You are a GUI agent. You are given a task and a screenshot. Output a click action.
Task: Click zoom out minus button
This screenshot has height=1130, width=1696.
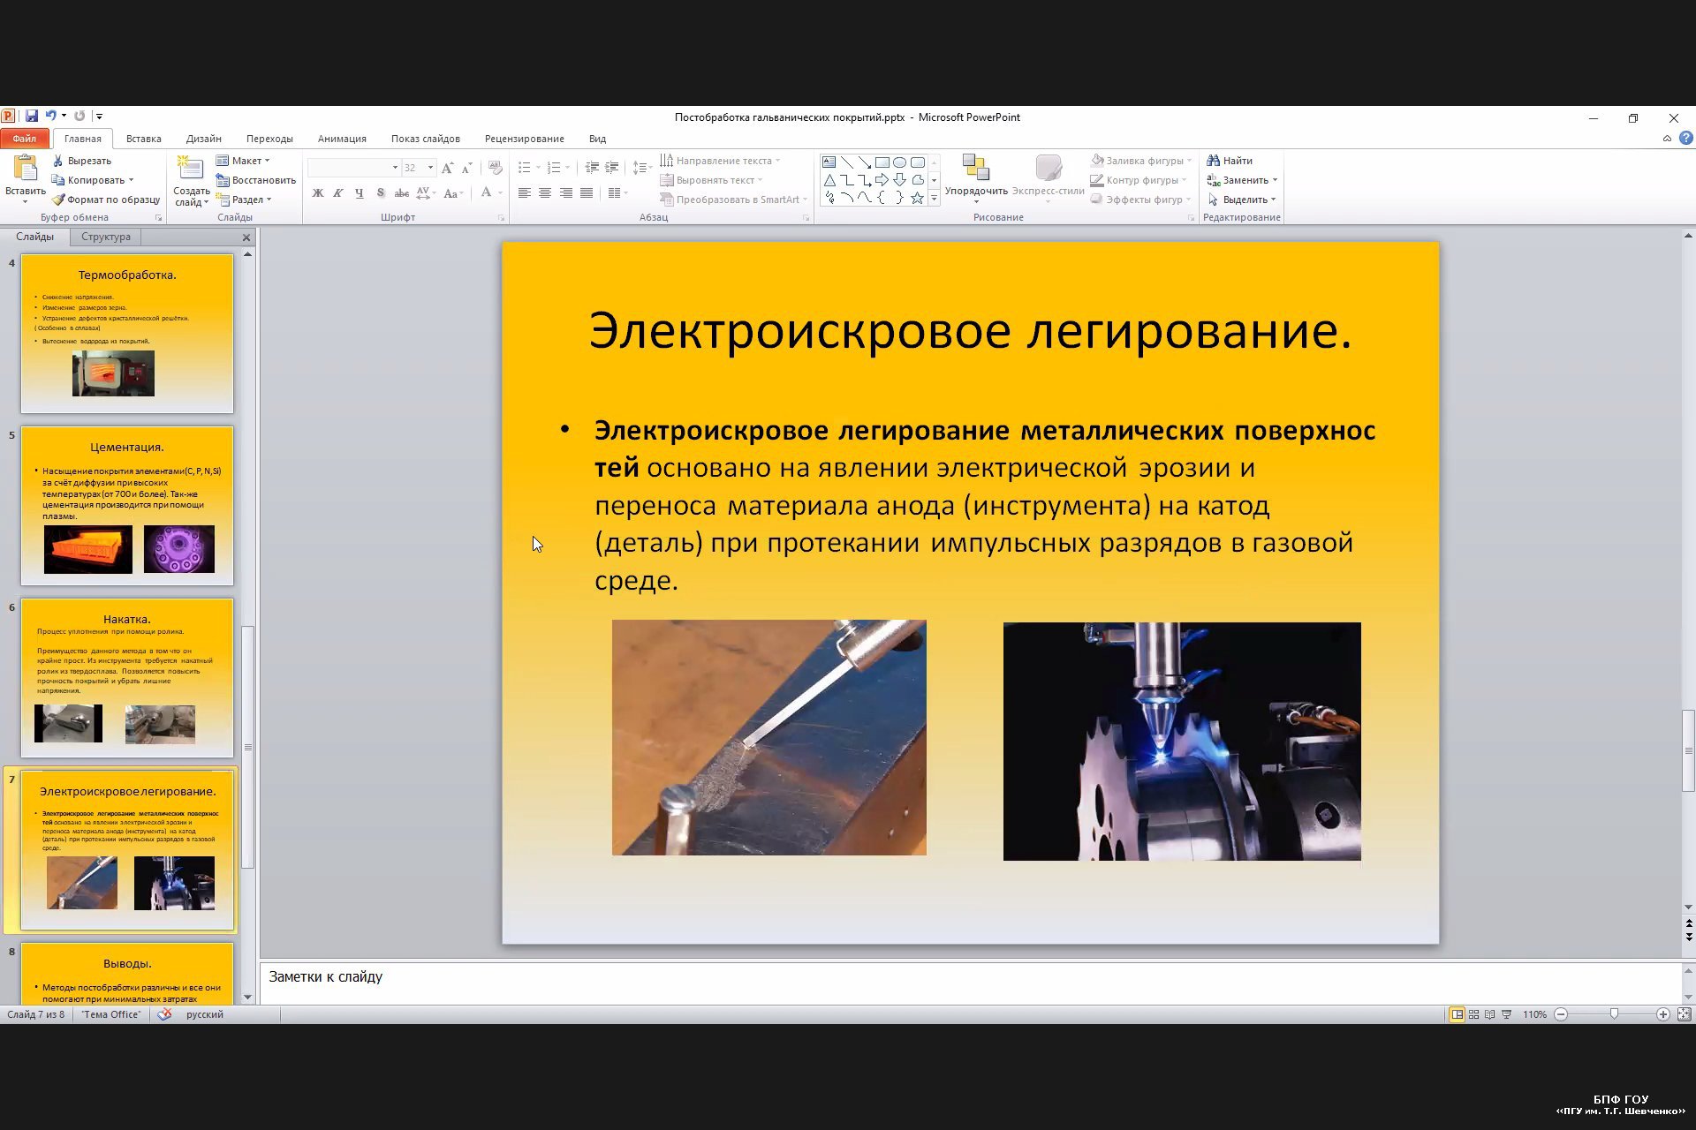(x=1561, y=1014)
